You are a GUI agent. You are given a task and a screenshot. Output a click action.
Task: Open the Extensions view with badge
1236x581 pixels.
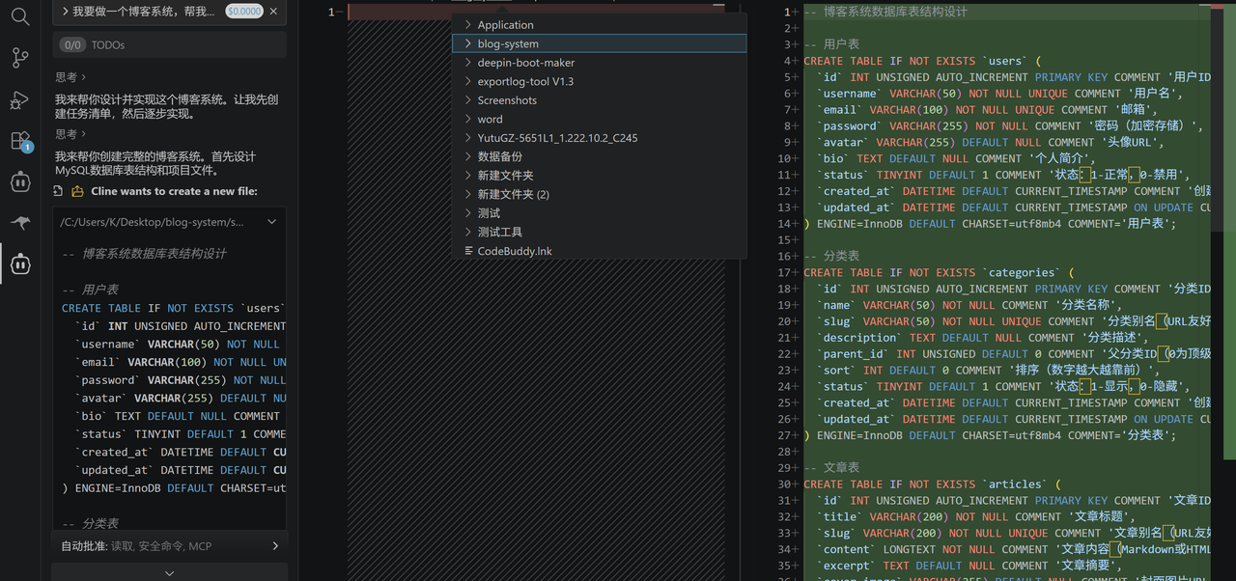click(20, 141)
